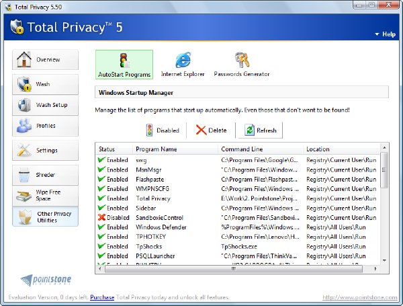Click scroll up arrow of startup list

384,148
